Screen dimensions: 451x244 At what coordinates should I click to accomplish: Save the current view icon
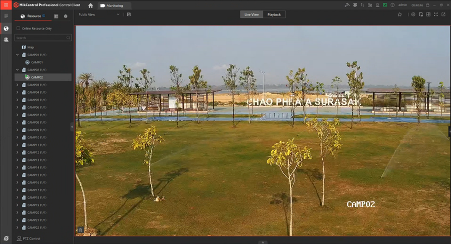point(129,14)
